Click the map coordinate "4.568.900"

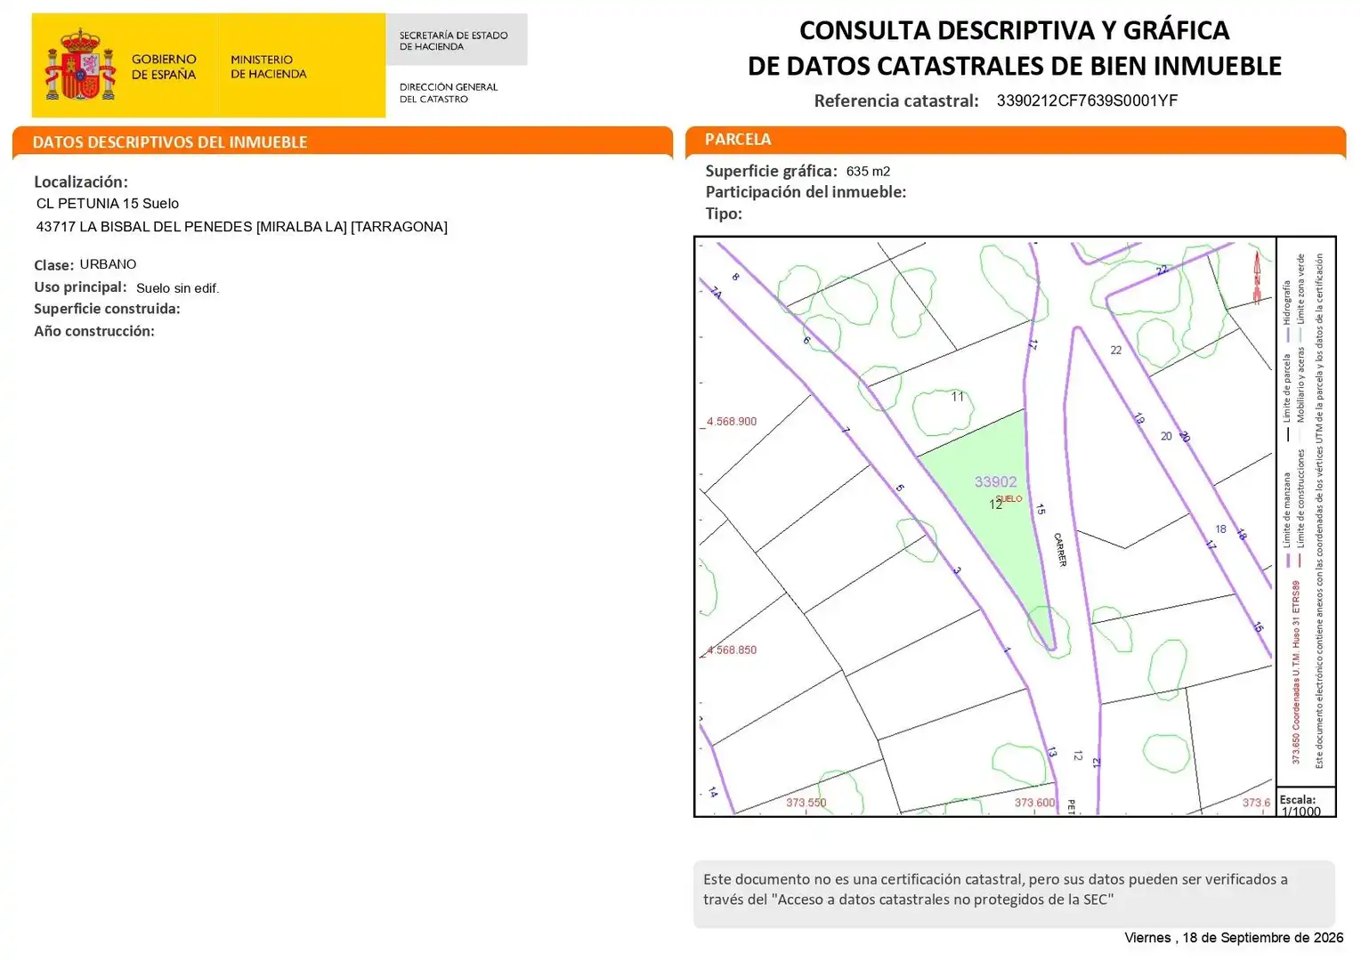732,422
